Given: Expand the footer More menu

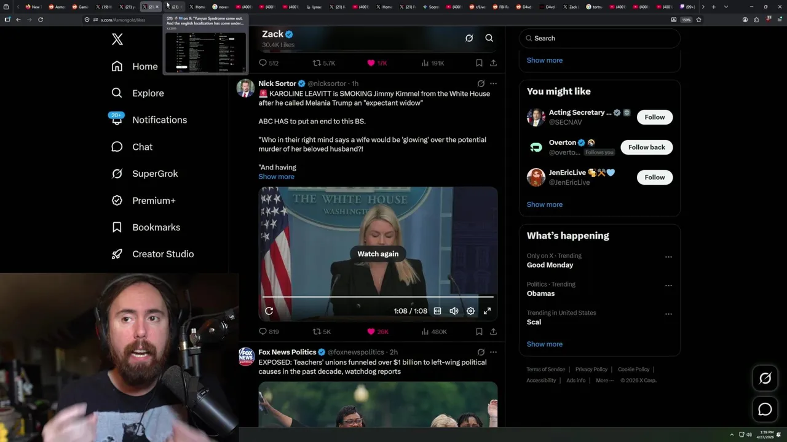Looking at the screenshot, I should pyautogui.click(x=604, y=381).
